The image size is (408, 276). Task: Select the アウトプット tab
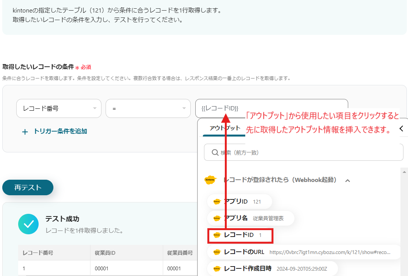(225, 128)
